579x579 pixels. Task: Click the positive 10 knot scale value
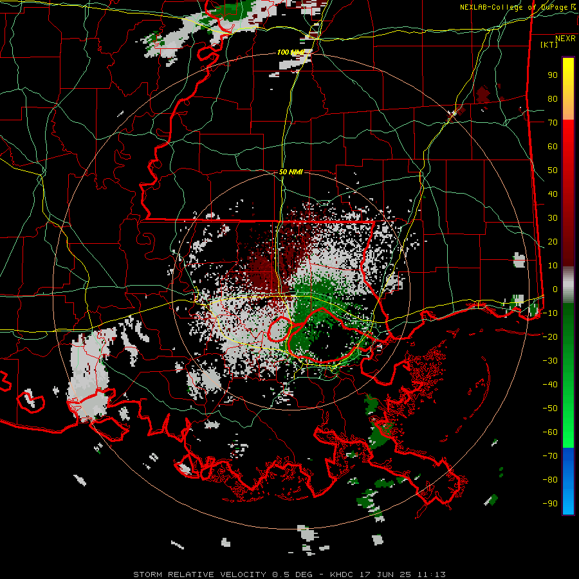tap(553, 266)
